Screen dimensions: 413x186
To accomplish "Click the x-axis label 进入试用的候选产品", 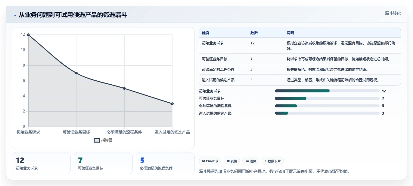I will [x=172, y=132].
